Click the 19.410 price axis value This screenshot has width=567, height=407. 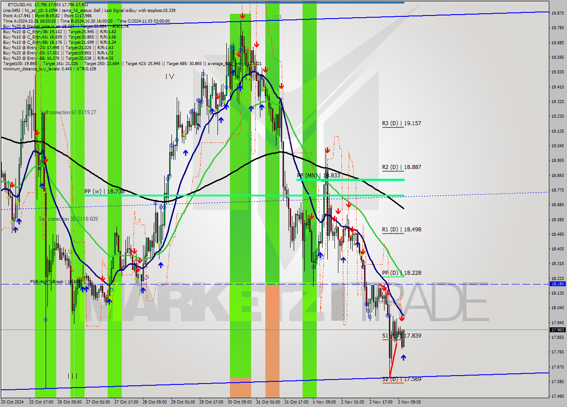click(557, 87)
